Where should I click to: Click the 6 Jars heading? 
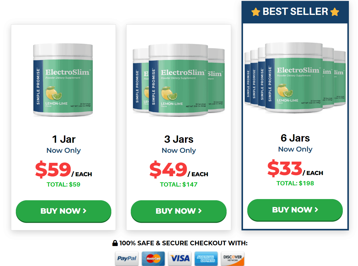click(295, 138)
